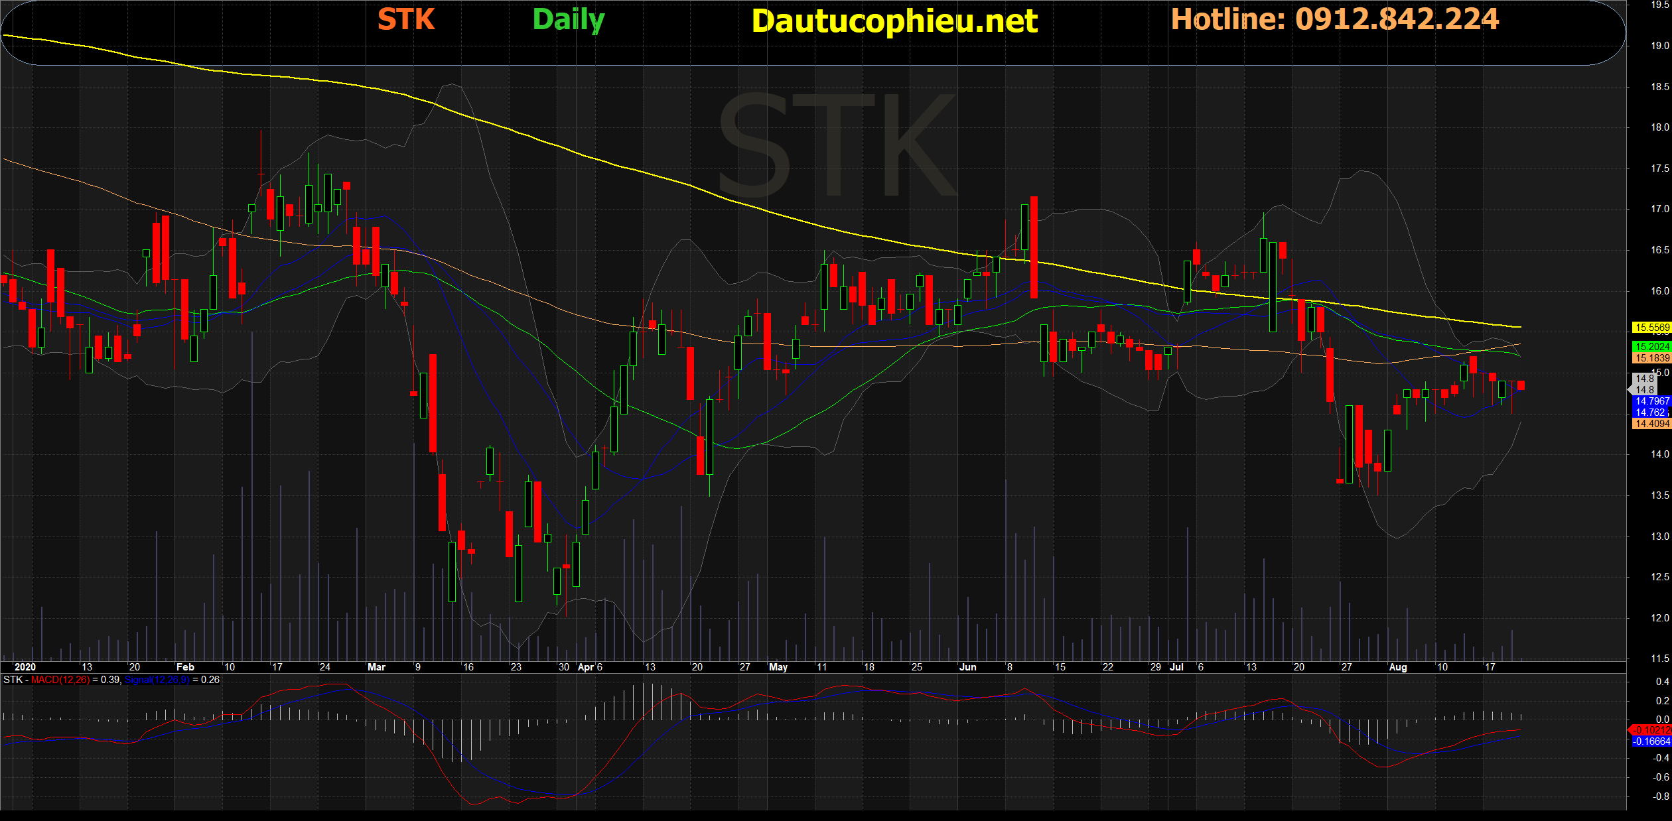Click the 2020 year marker on the time axis
The height and width of the screenshot is (821, 1672).
tap(25, 667)
